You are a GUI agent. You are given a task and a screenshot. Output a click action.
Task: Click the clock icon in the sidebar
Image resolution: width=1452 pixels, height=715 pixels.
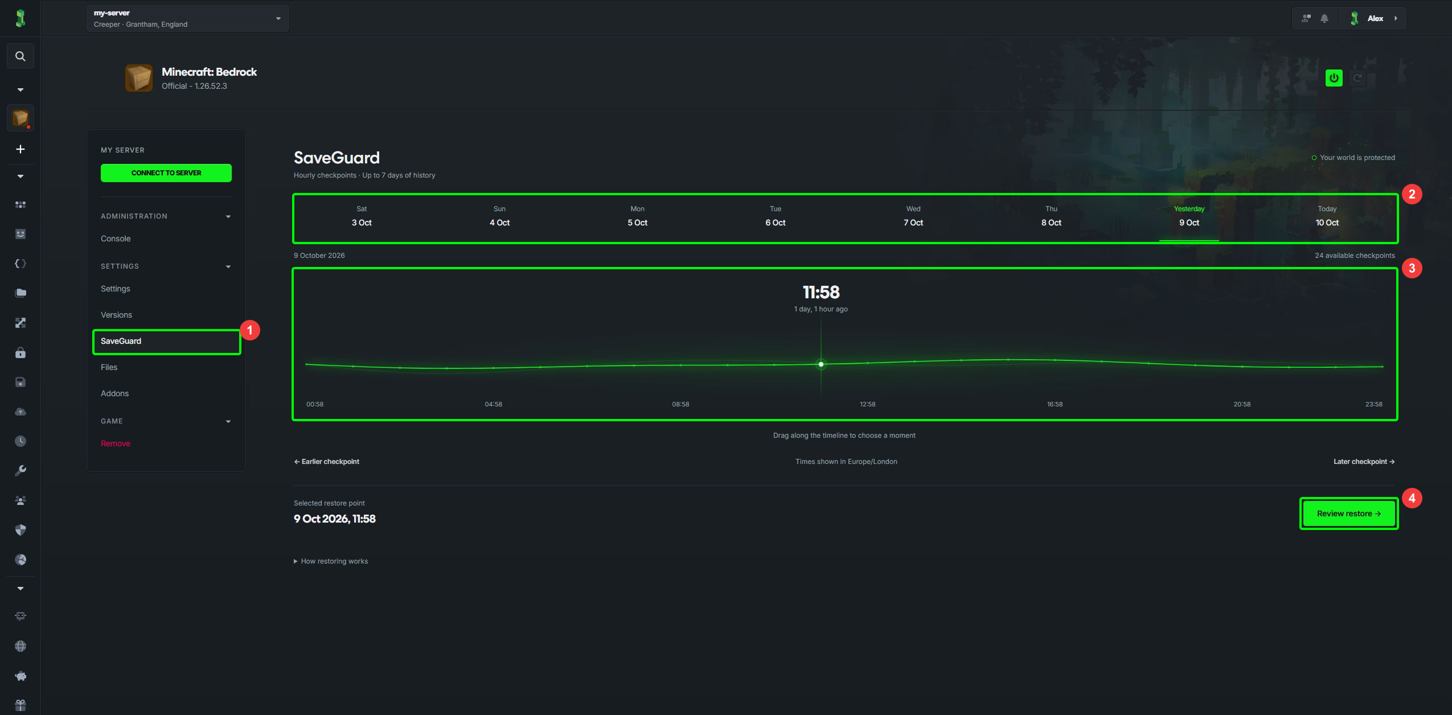[20, 441]
